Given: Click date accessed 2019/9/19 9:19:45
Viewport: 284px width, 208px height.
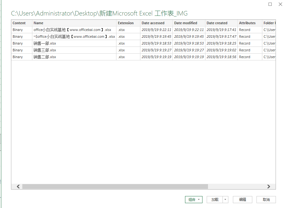Looking at the screenshot, I should [157, 36].
